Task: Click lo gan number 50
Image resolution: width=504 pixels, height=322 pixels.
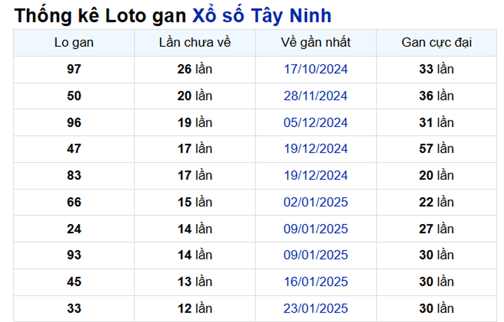Action: click(74, 96)
